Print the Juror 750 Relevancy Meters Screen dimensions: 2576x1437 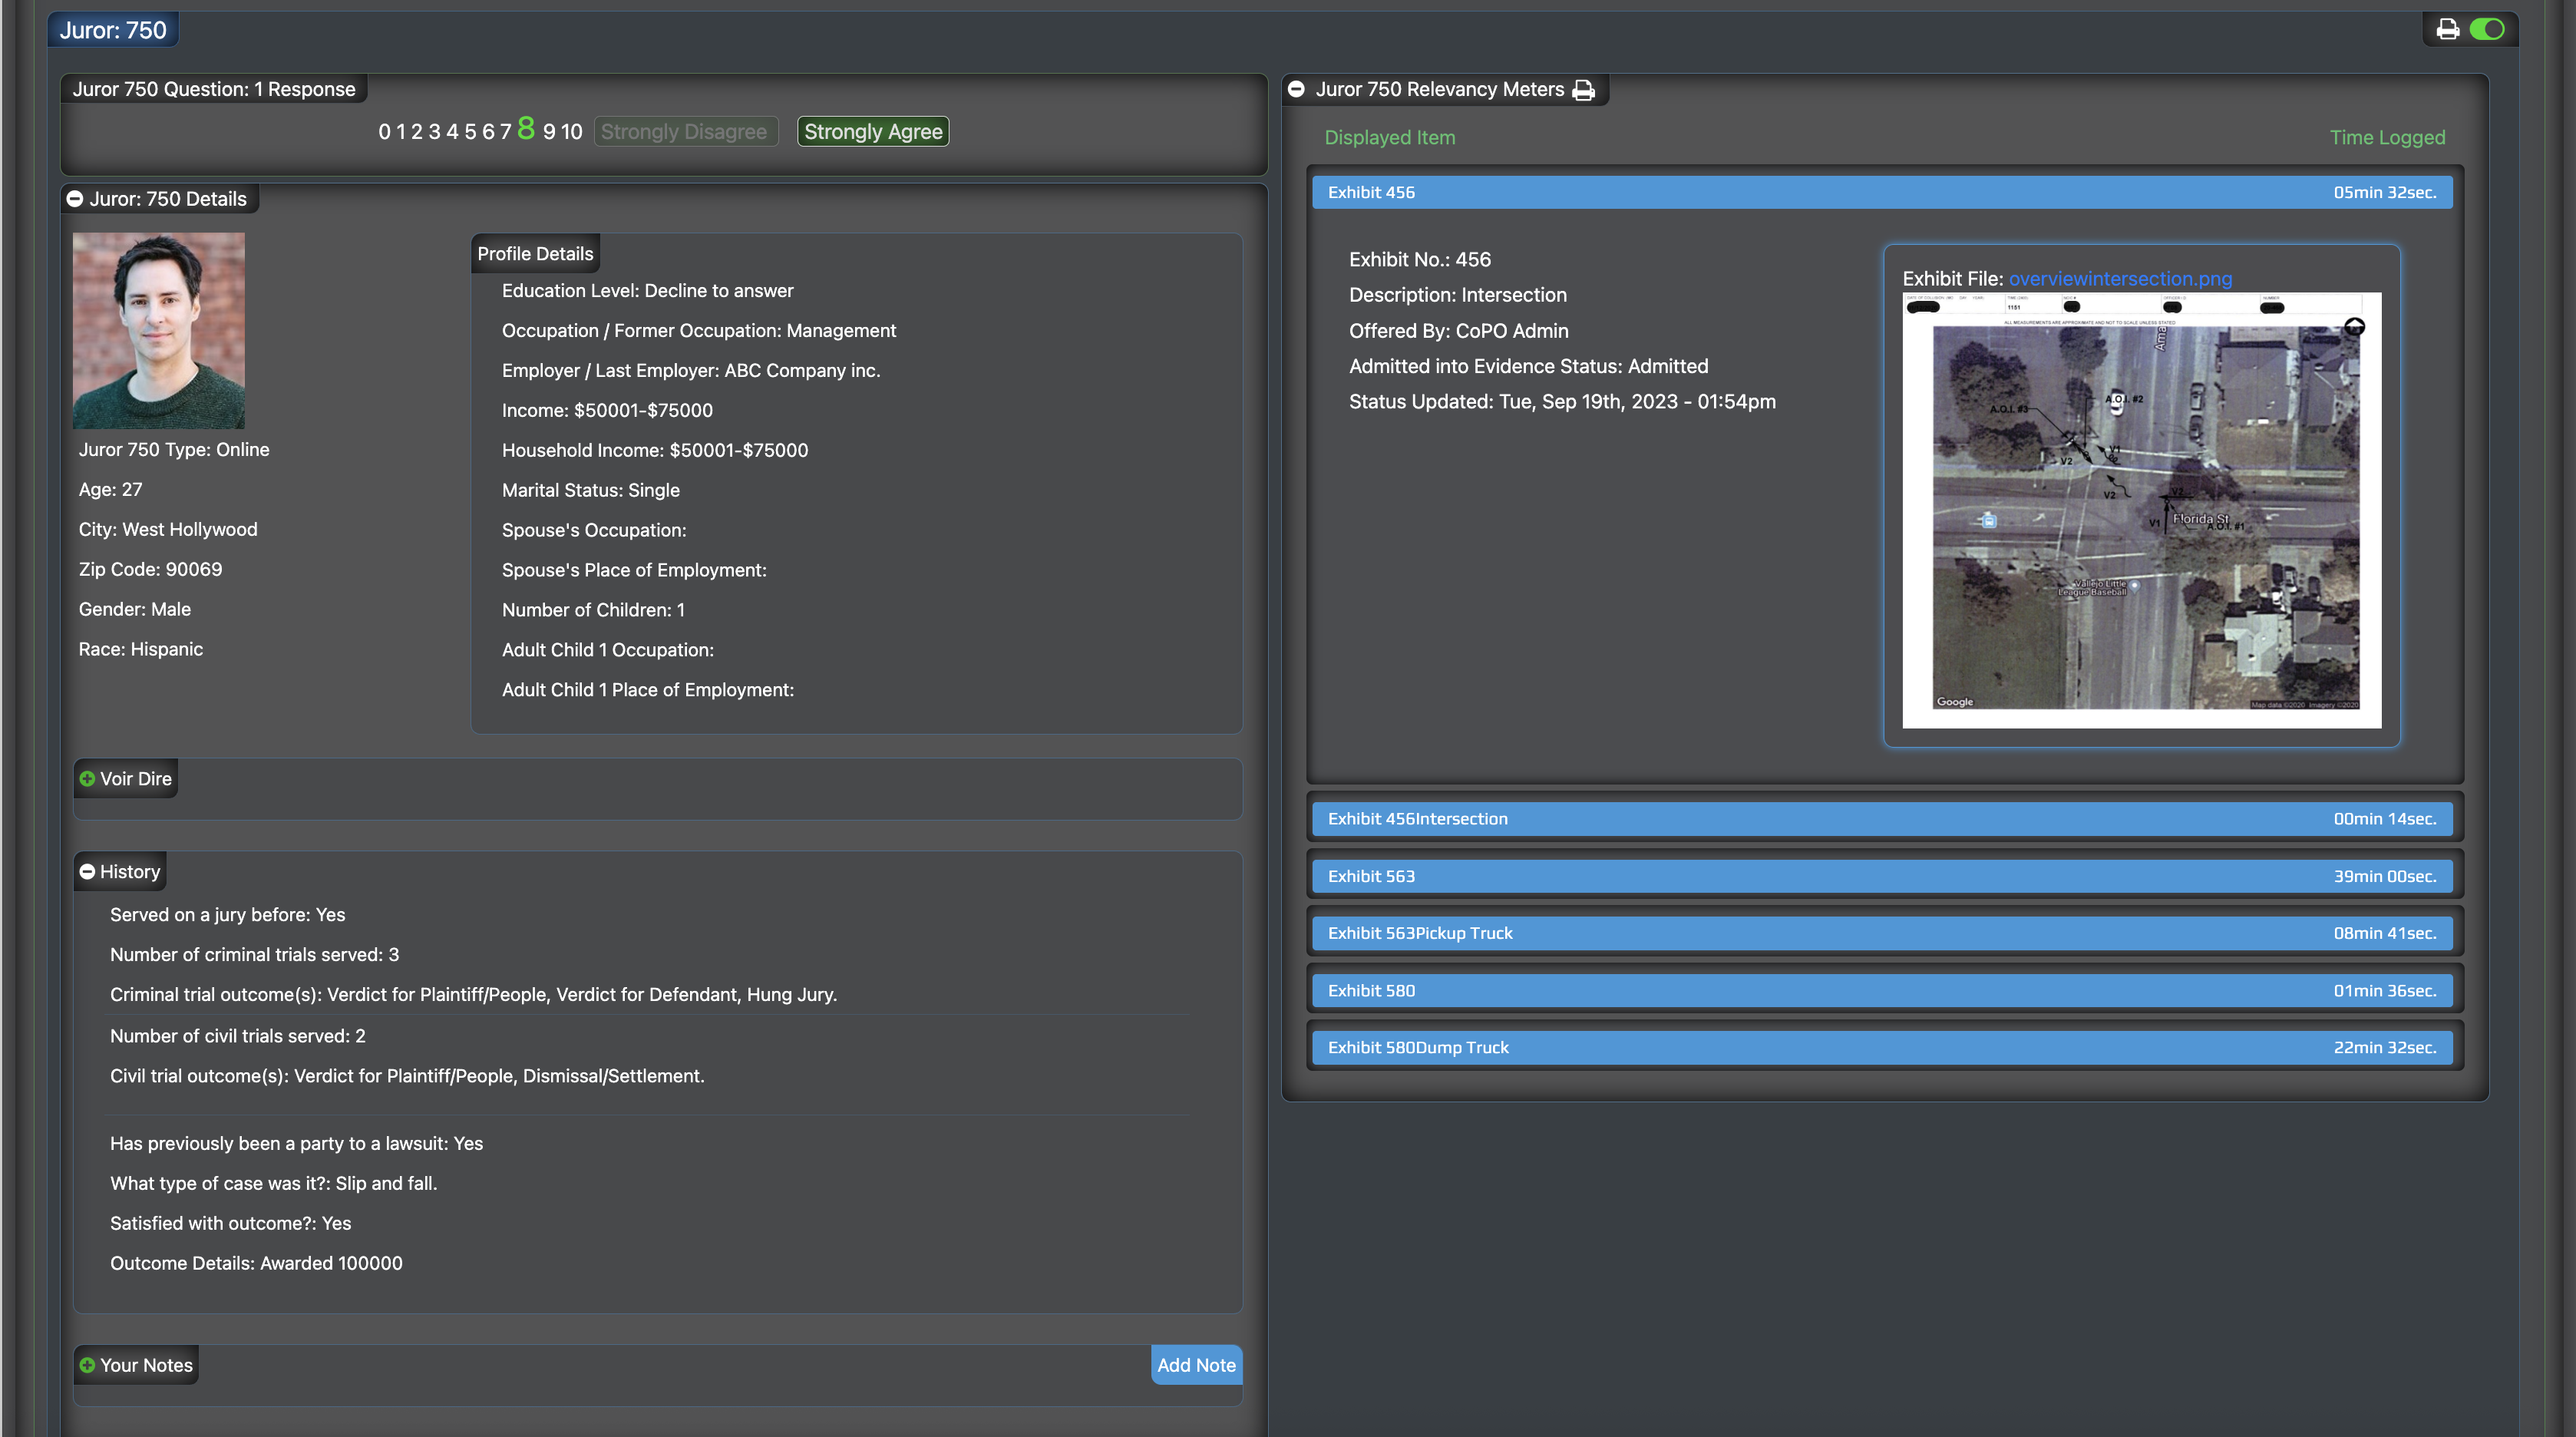[x=1583, y=90]
